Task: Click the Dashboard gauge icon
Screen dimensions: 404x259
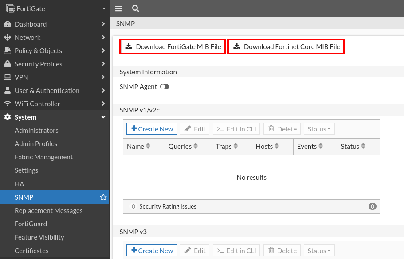Action: 7,24
